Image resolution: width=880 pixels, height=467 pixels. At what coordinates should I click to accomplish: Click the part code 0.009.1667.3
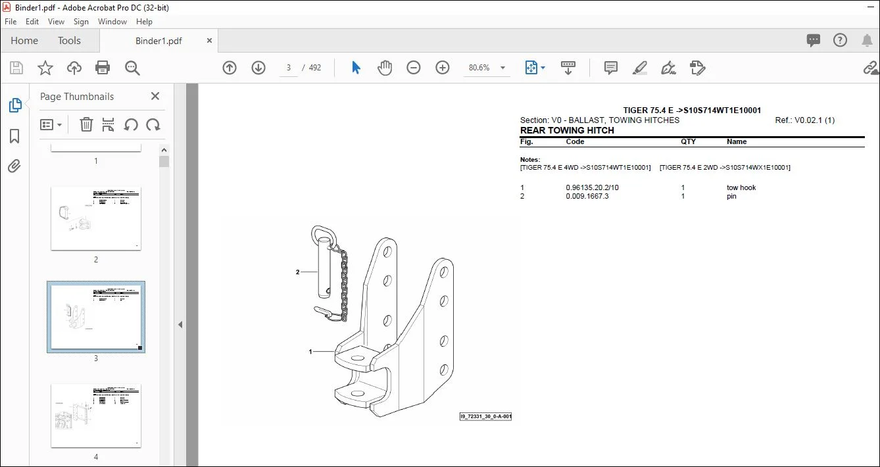click(x=587, y=196)
